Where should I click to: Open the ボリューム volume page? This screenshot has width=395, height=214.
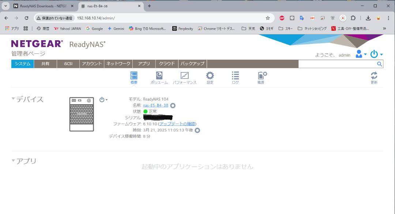(x=159, y=78)
